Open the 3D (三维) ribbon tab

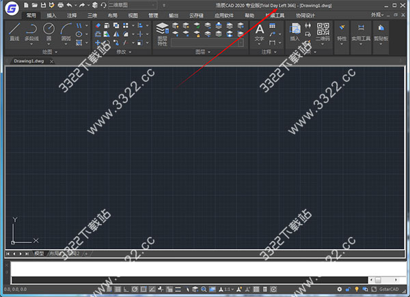(x=92, y=16)
